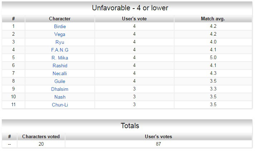Open the Chun-Li character link
This screenshot has height=151, width=255.
click(x=60, y=105)
